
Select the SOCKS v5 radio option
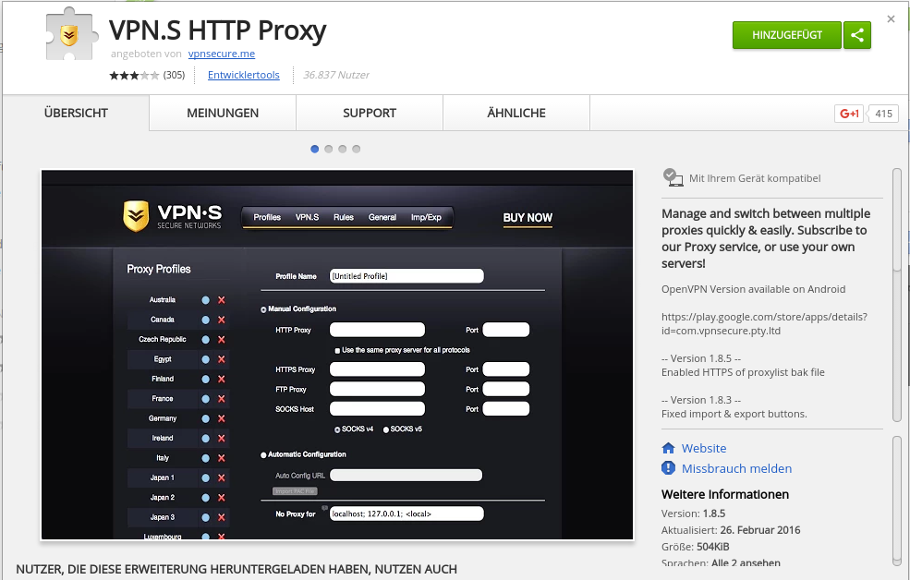coord(386,429)
